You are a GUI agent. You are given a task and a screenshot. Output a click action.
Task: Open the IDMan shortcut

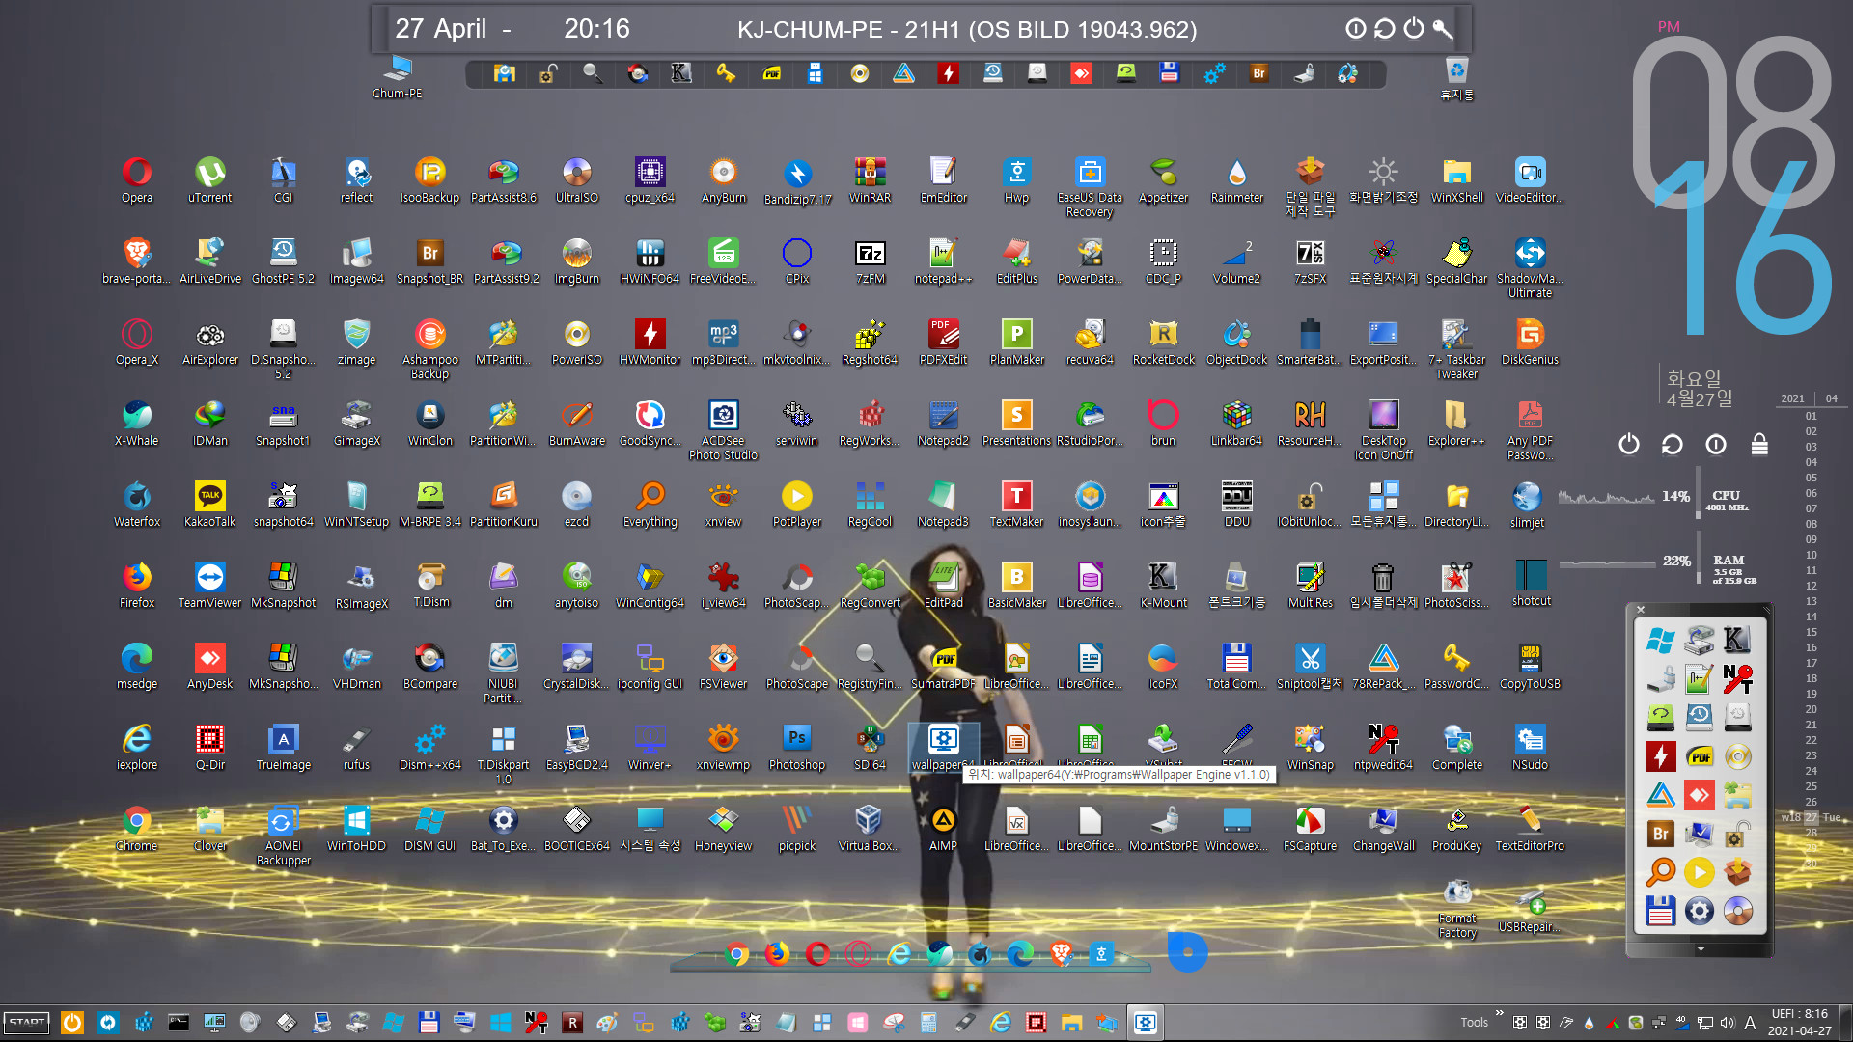(x=209, y=424)
